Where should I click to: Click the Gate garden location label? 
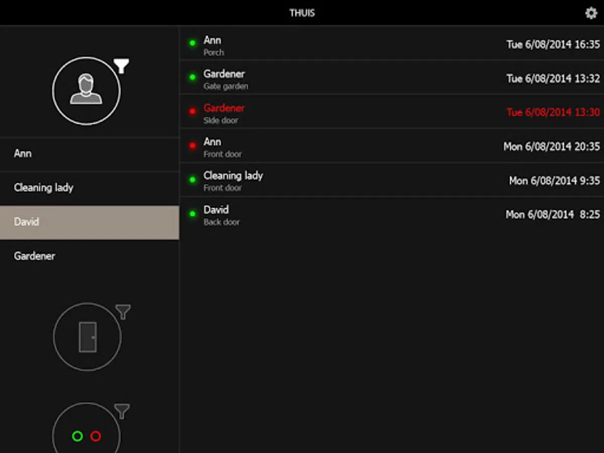click(x=225, y=87)
